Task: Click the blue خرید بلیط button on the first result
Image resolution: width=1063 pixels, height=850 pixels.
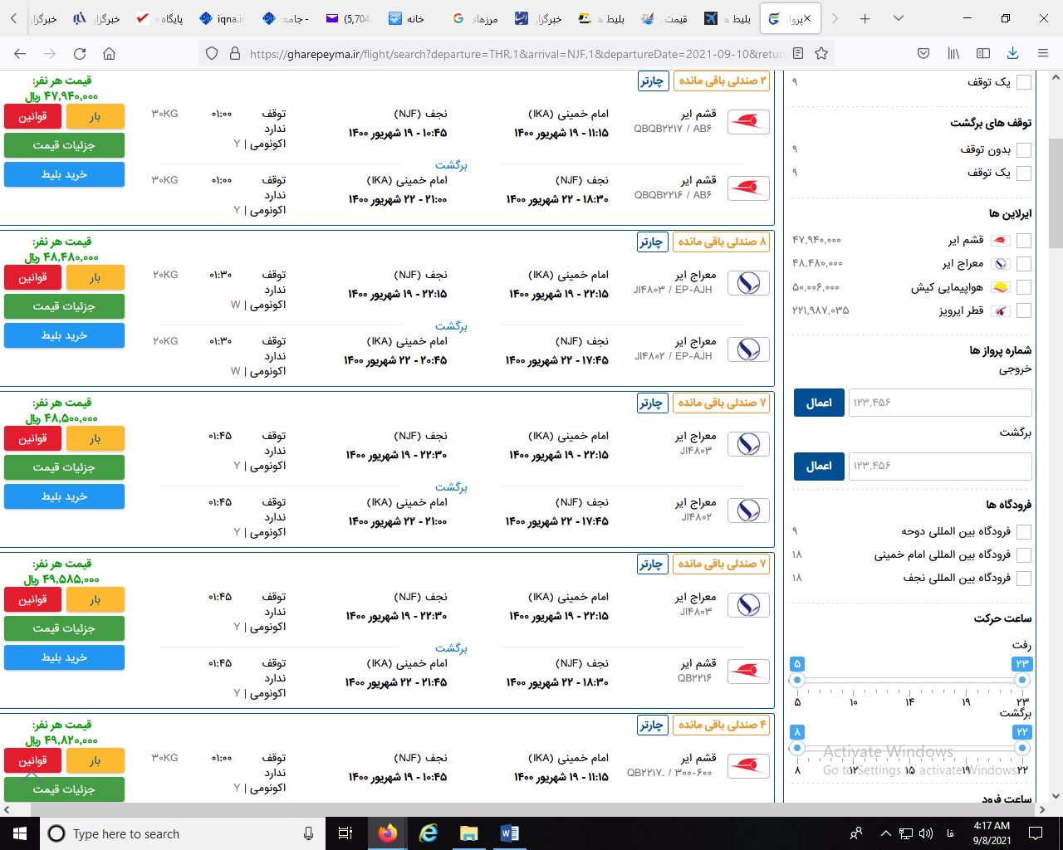Action: (64, 174)
